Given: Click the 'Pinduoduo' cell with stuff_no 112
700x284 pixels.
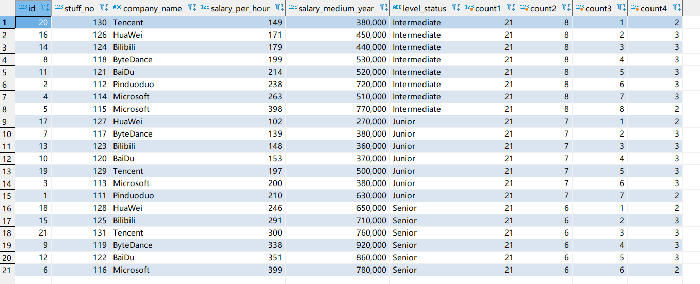Looking at the screenshot, I should (154, 84).
